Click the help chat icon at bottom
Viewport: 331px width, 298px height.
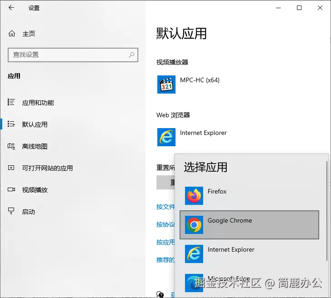point(160,294)
